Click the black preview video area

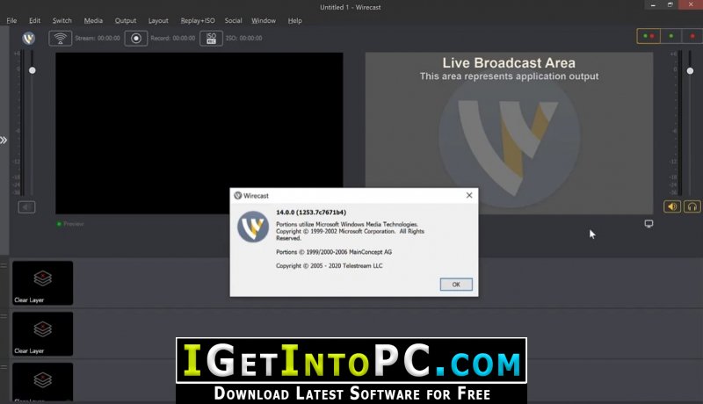point(199,133)
